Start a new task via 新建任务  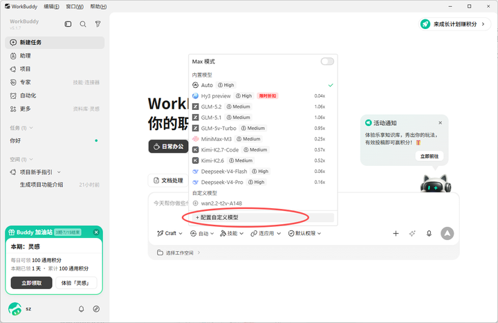tap(55, 43)
